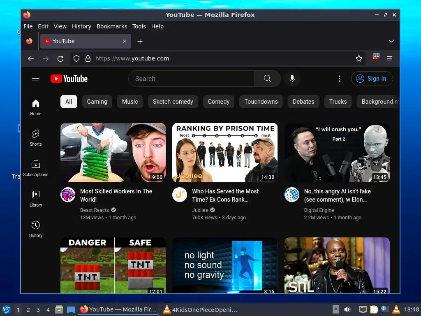Open Who Has Served the Most Time title

[225, 195]
